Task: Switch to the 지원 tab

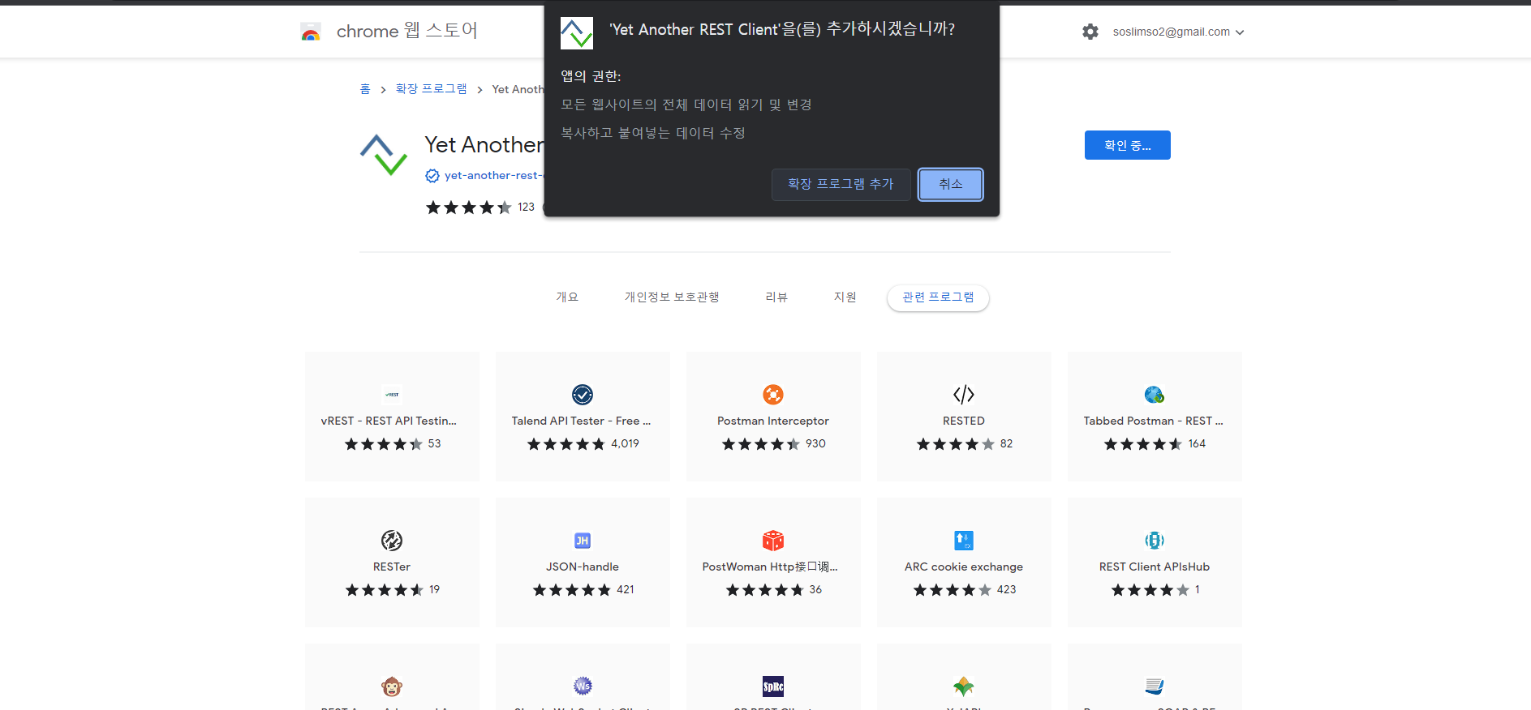Action: [x=845, y=297]
